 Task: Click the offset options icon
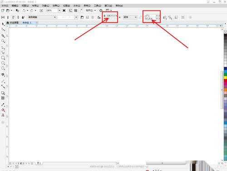(x=170, y=17)
